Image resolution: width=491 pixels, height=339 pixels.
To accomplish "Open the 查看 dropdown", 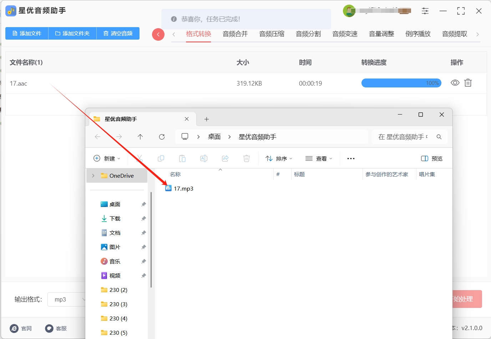I will [319, 158].
